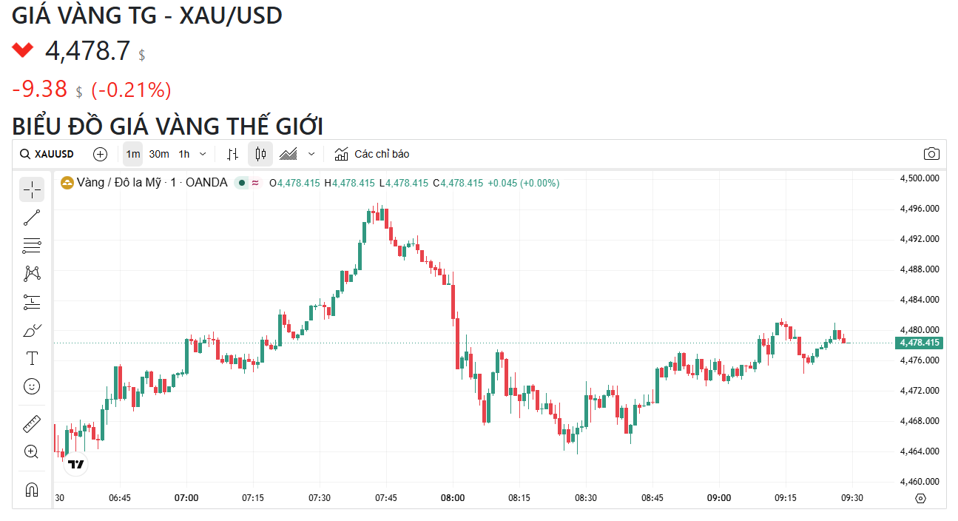Image resolution: width=958 pixels, height=521 pixels.
Task: Take a chart snapshot with camera icon
Action: (931, 154)
